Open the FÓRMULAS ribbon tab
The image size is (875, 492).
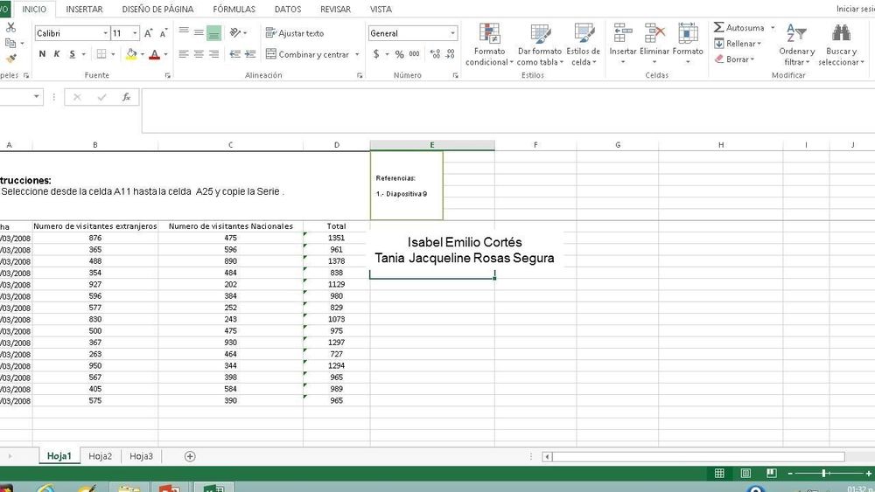234,9
